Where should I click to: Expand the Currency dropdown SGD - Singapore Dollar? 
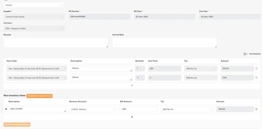34,28
